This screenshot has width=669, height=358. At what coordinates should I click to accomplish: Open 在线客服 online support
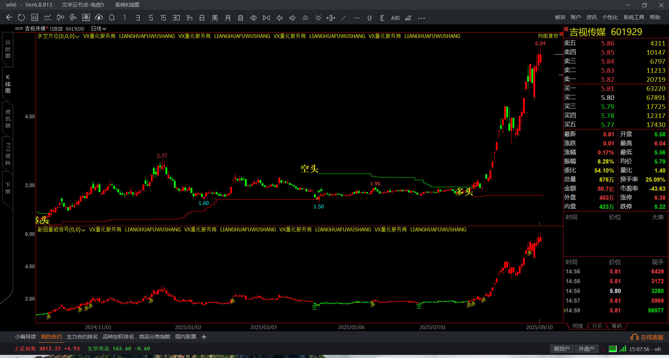pyautogui.click(x=647, y=337)
